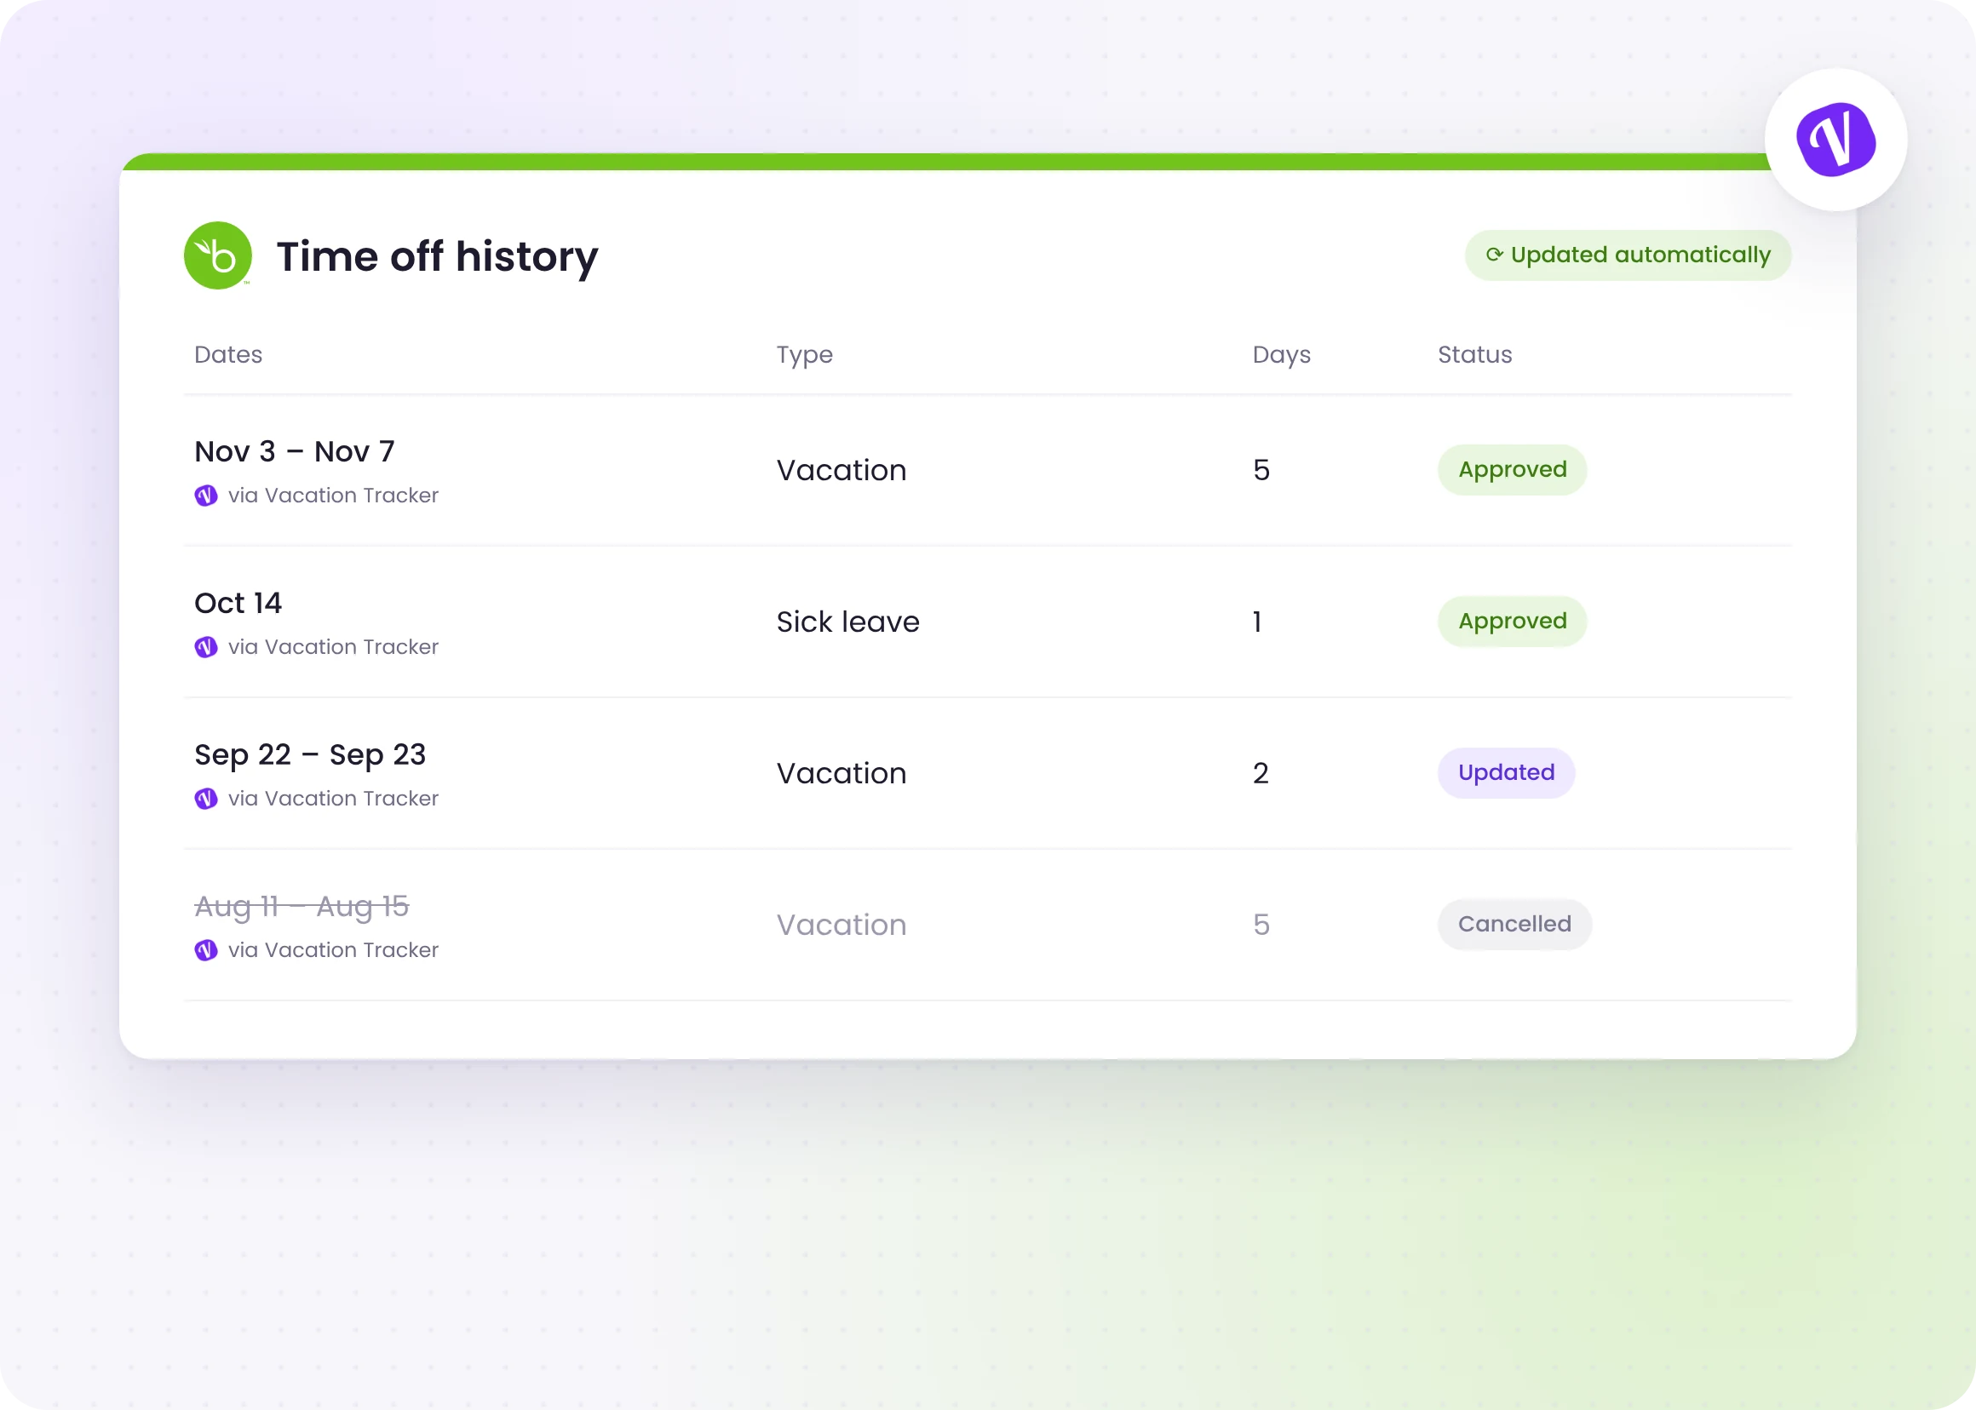Image resolution: width=1976 pixels, height=1410 pixels.
Task: Click the refresh icon in Updated automatically badge
Action: [1494, 255]
